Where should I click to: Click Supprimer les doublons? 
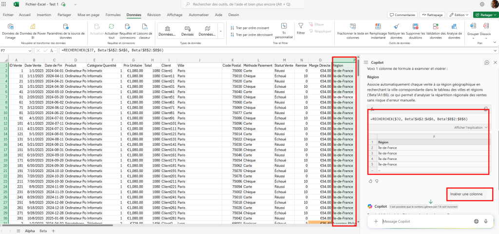coord(415,31)
